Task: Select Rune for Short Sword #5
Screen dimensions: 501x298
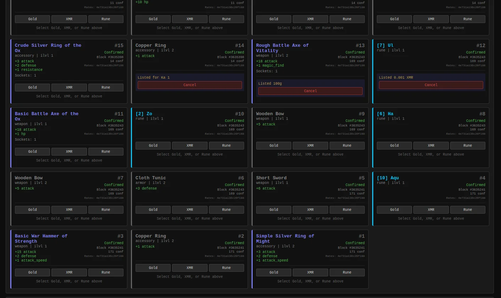Action: [347, 210]
